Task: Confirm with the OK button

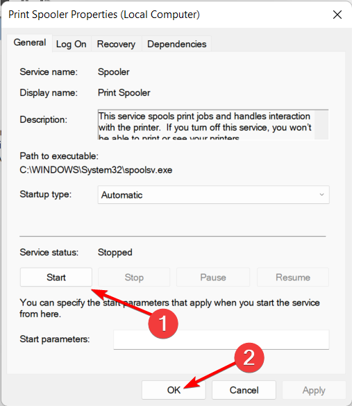Action: (x=174, y=390)
